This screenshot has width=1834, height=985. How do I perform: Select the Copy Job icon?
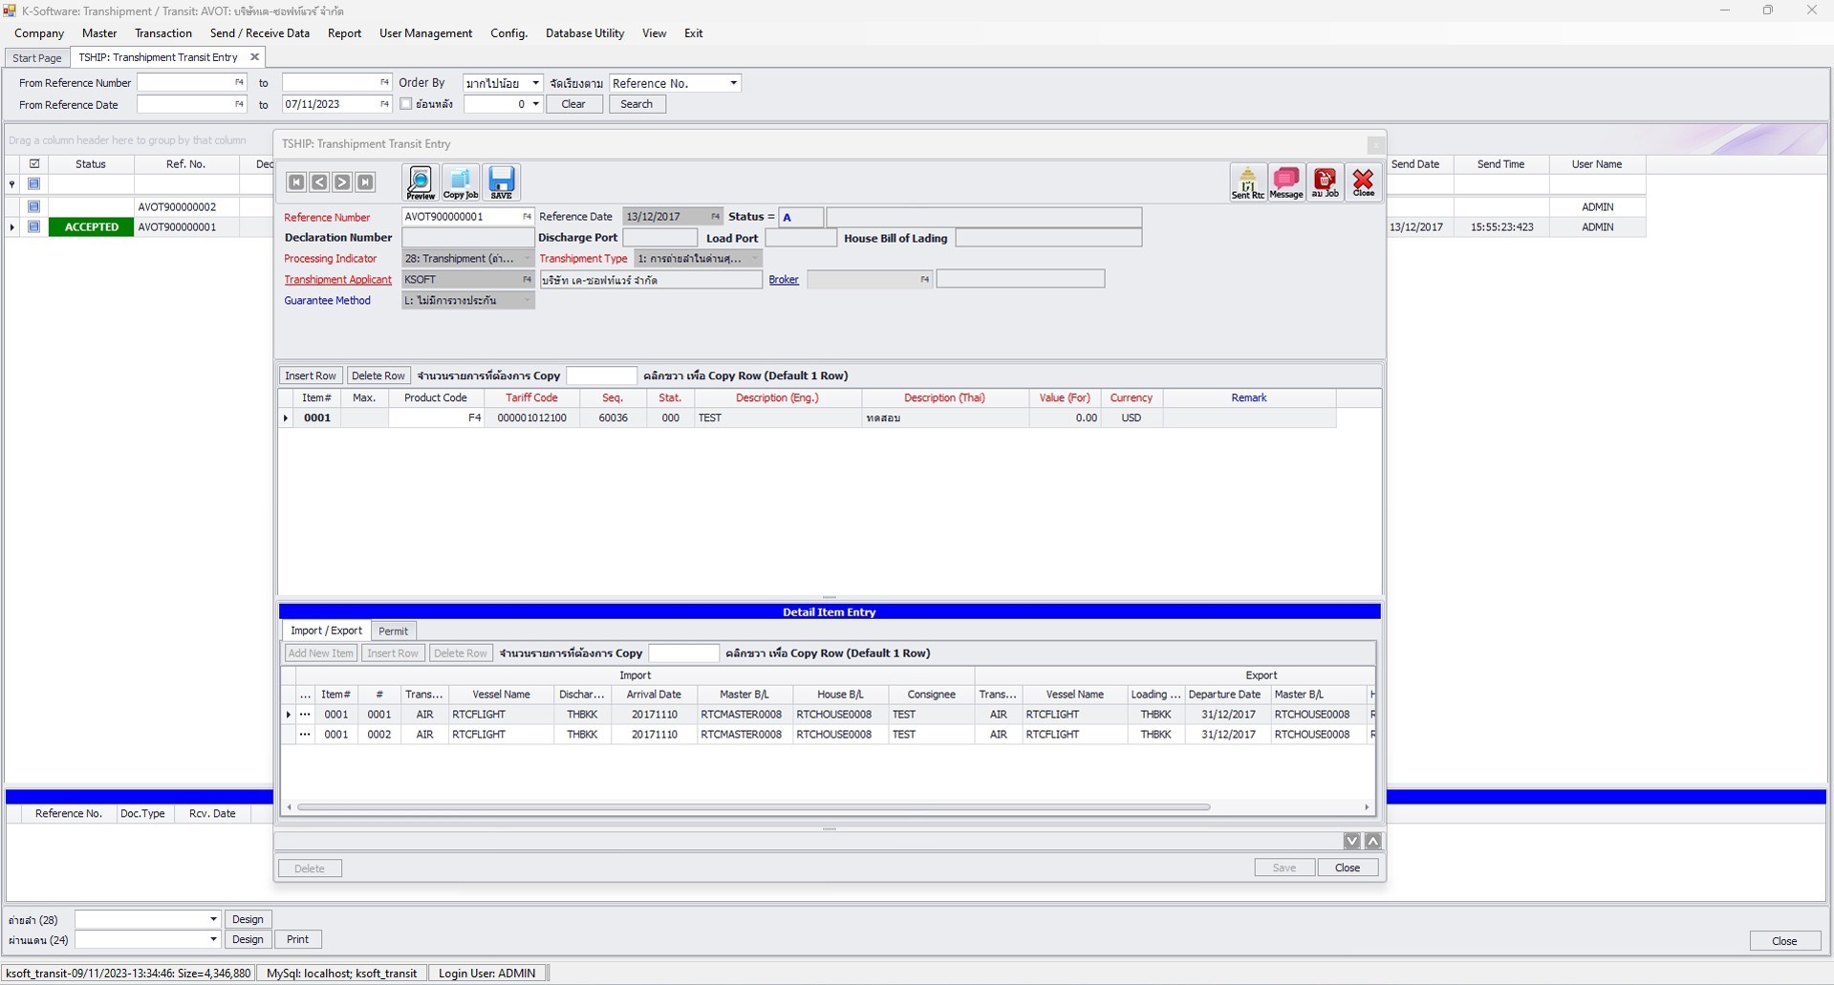461,182
